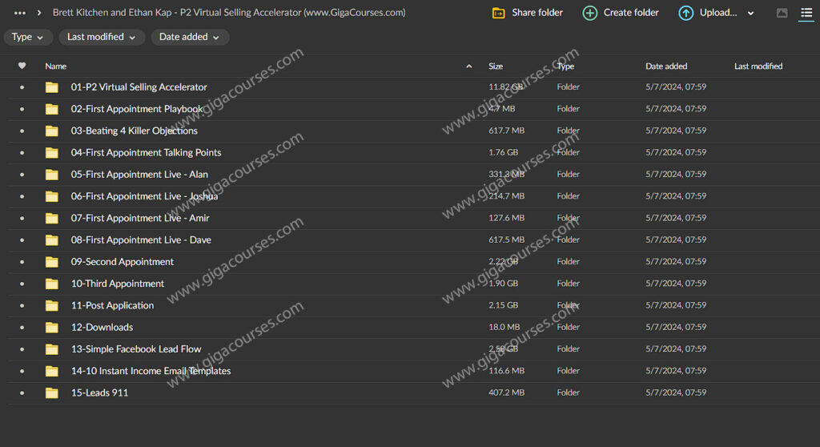The height and width of the screenshot is (447, 820).
Task: Sort the list by Size column
Action: click(496, 66)
